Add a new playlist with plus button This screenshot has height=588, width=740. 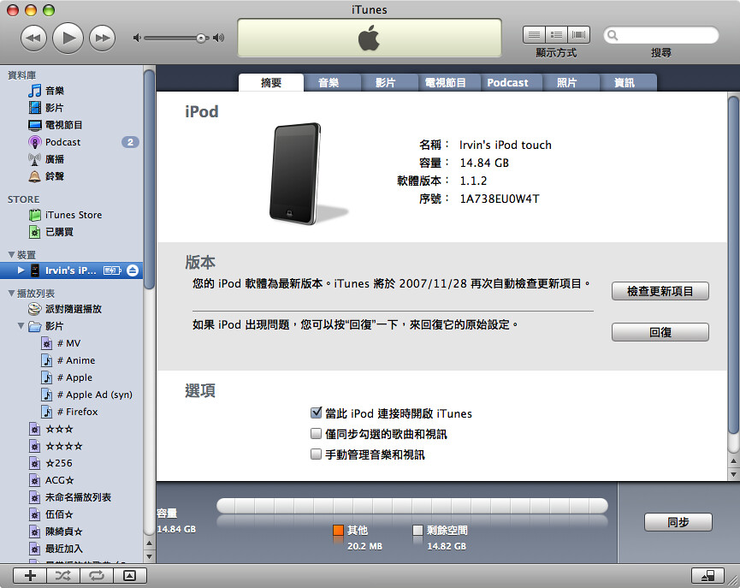coord(31,575)
